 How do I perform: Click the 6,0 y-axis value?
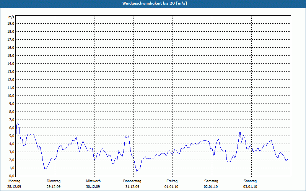12,128
